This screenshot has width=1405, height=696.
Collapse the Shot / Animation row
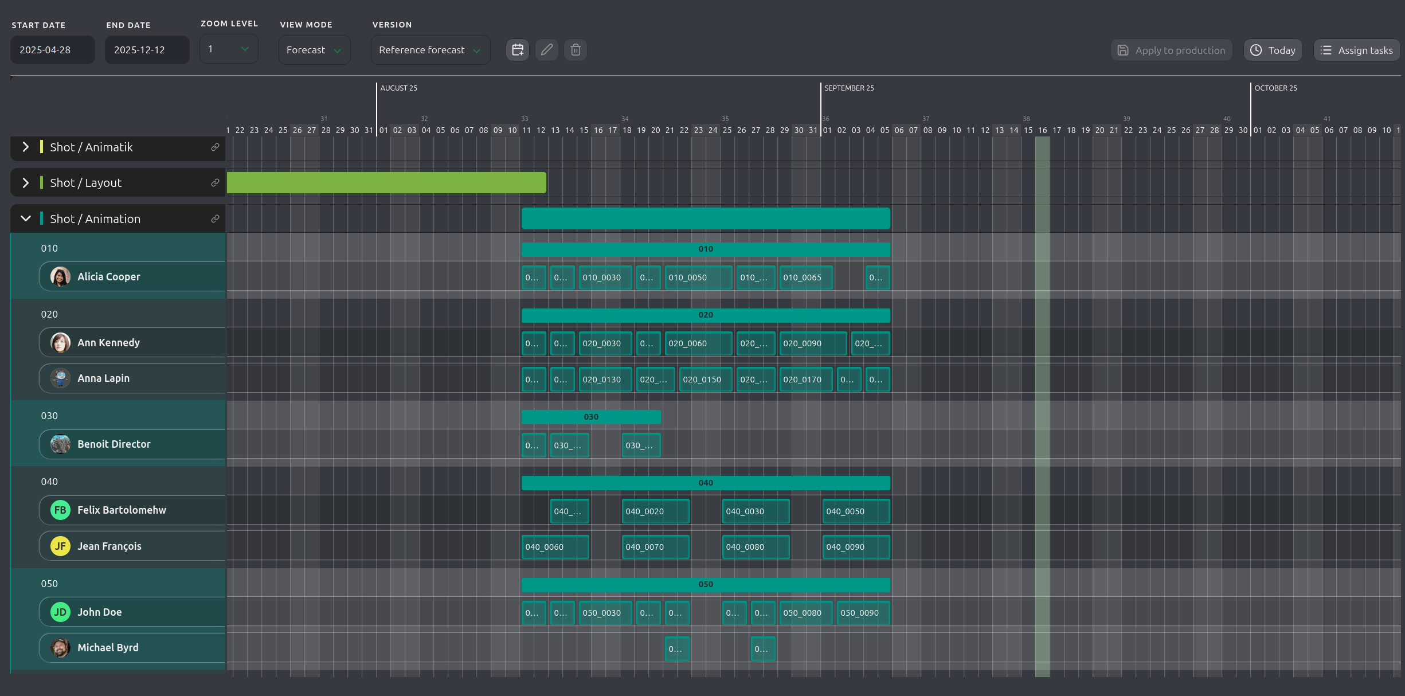point(25,219)
